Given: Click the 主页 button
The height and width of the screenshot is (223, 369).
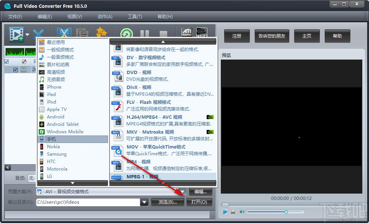Looking at the screenshot, I should pyautogui.click(x=307, y=36).
